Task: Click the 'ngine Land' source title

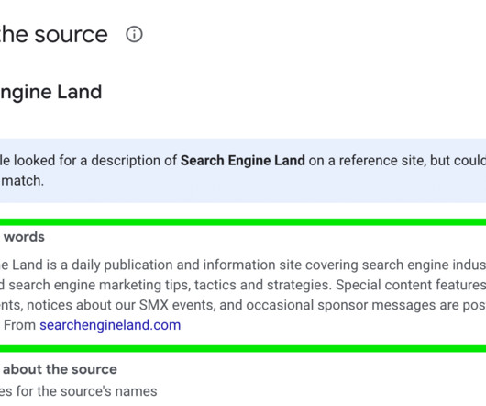Action: tap(50, 92)
